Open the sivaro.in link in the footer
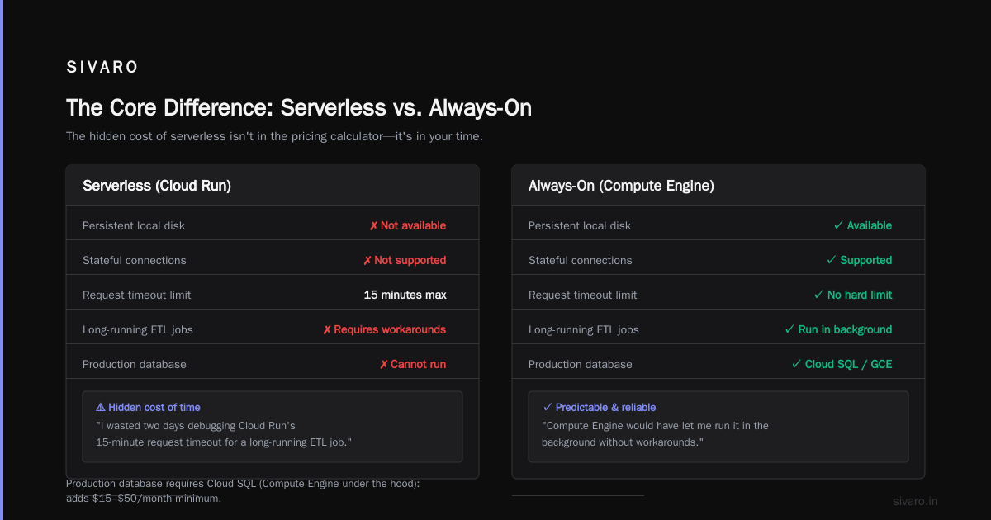Screen dimensions: 991x520 [x=916, y=501]
